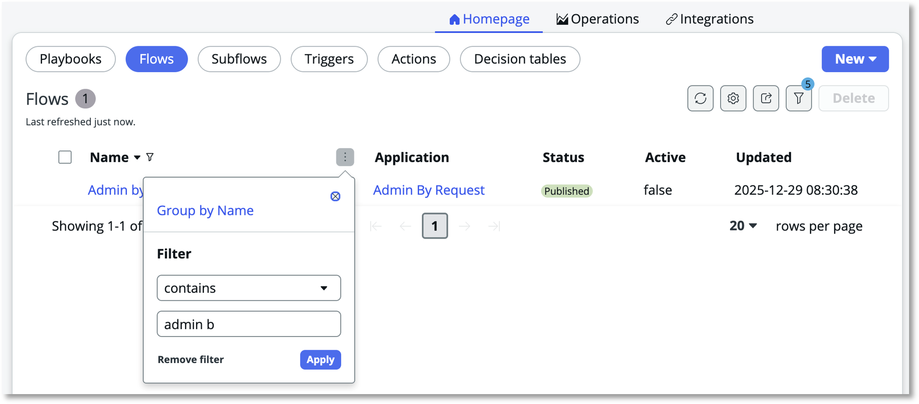Open the New dropdown button
This screenshot has width=919, height=404.
[x=855, y=59]
